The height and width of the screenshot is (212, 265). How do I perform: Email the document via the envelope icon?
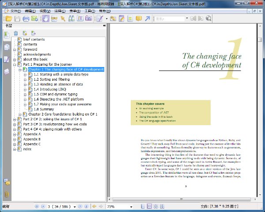coord(34,19)
